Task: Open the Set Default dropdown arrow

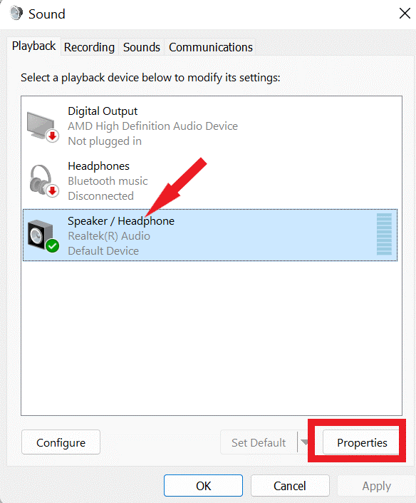Action: coord(305,442)
